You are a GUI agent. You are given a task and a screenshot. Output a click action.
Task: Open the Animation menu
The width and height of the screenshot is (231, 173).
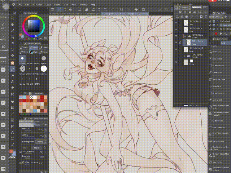[x=37, y=5]
